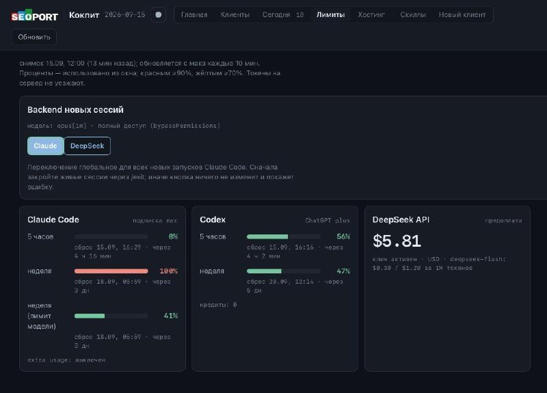Click the 47% Codex weekly value
547x393 pixels.
[343, 271]
